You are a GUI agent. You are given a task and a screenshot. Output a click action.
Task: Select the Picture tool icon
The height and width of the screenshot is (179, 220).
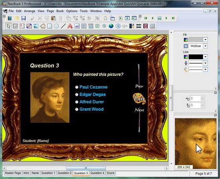(x=36, y=26)
